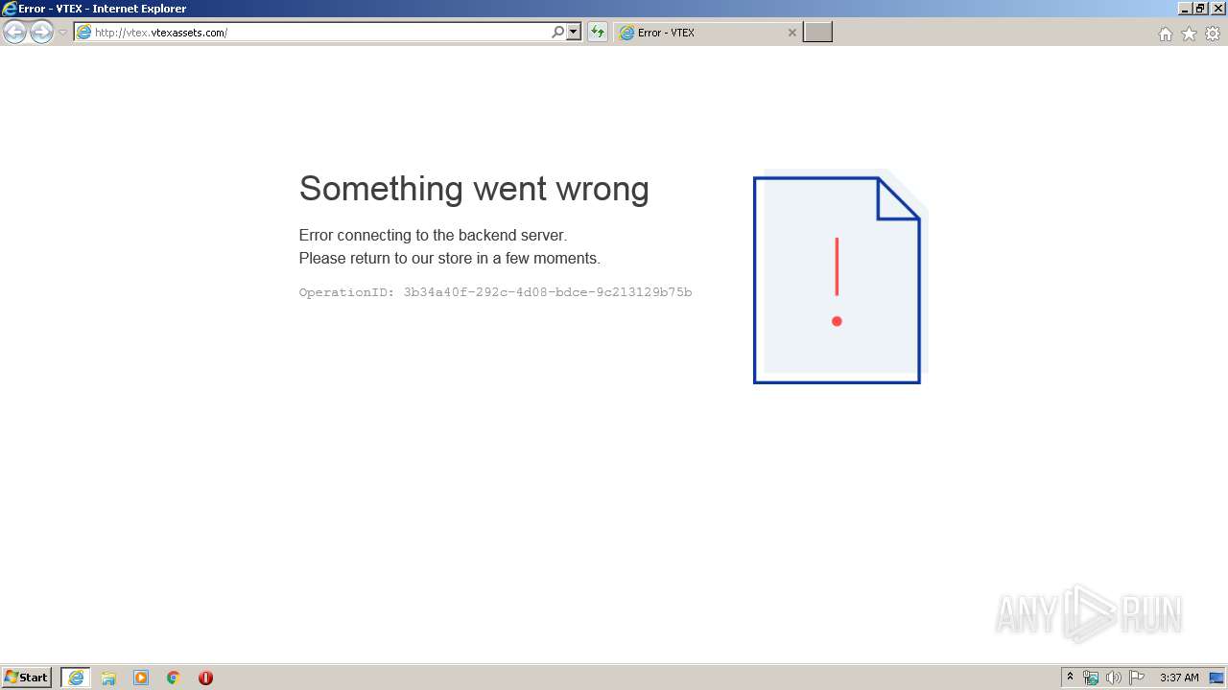
Task: Click the OperationID text line
Action: click(495, 292)
